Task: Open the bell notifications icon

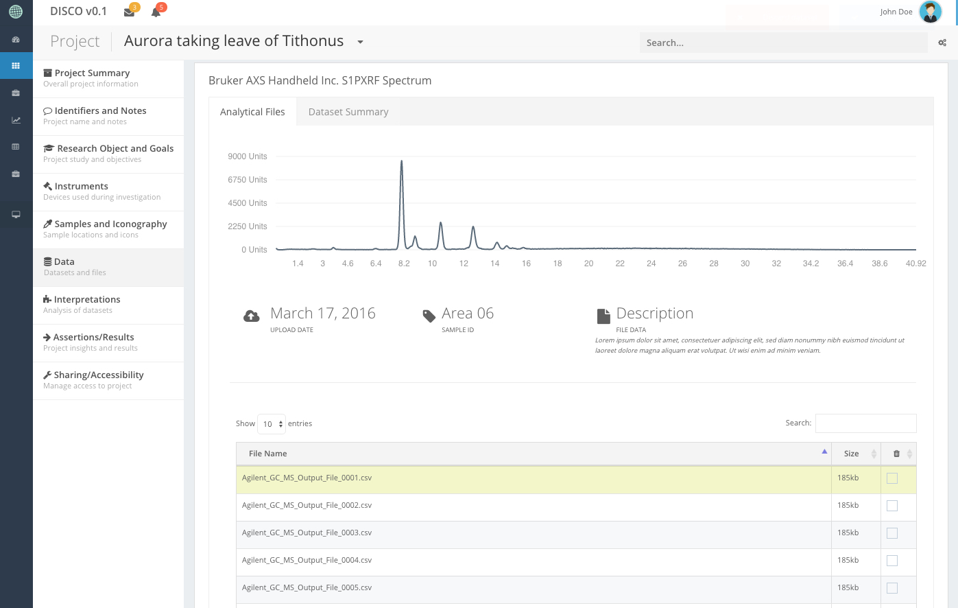Action: point(156,12)
